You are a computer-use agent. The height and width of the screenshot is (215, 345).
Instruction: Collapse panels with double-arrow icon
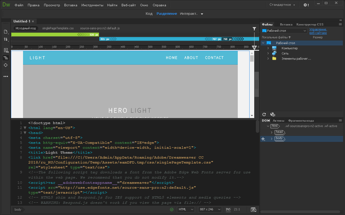[x=341, y=20]
